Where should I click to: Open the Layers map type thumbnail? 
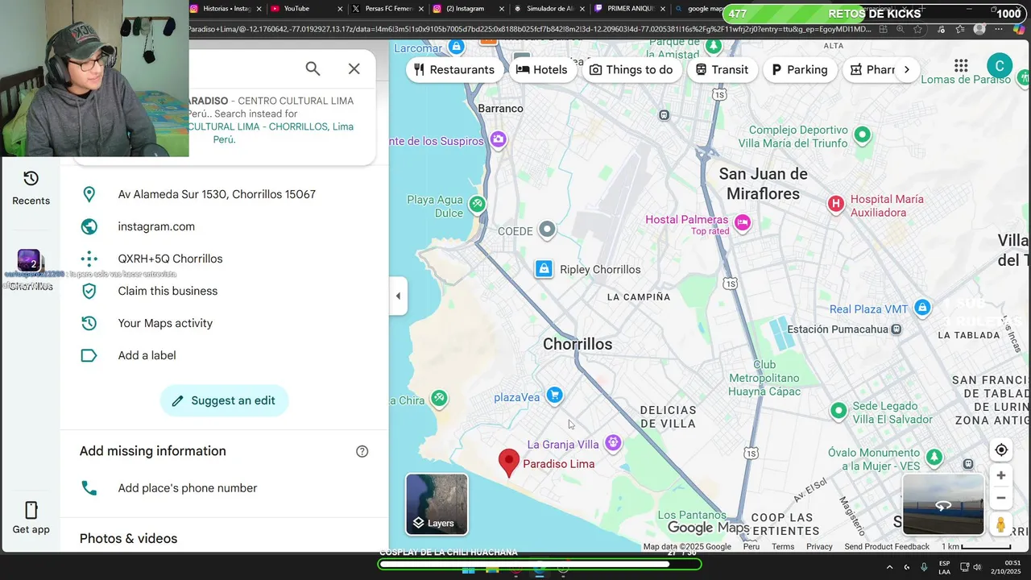coord(437,504)
